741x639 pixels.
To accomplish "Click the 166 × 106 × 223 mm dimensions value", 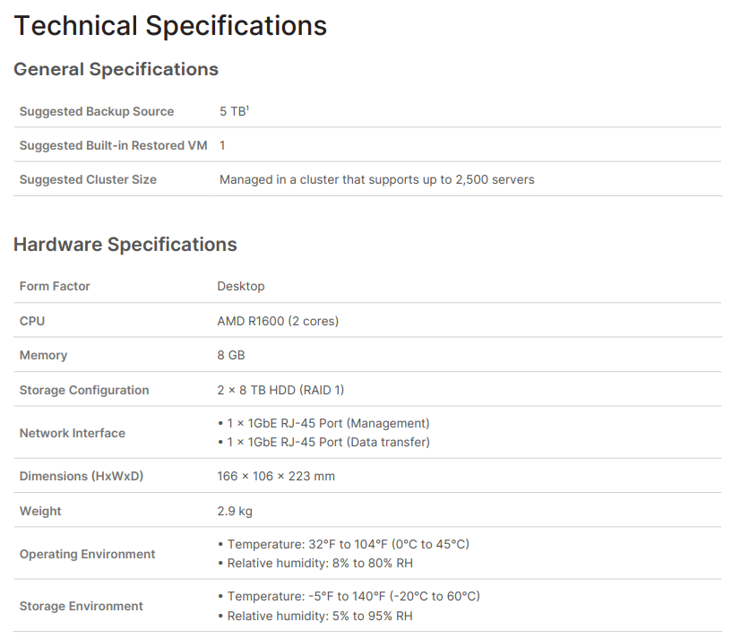I will click(x=276, y=476).
